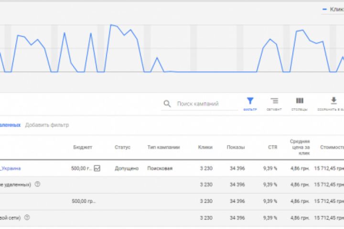
Task: Open the Столбцы columns icon
Action: point(300,101)
